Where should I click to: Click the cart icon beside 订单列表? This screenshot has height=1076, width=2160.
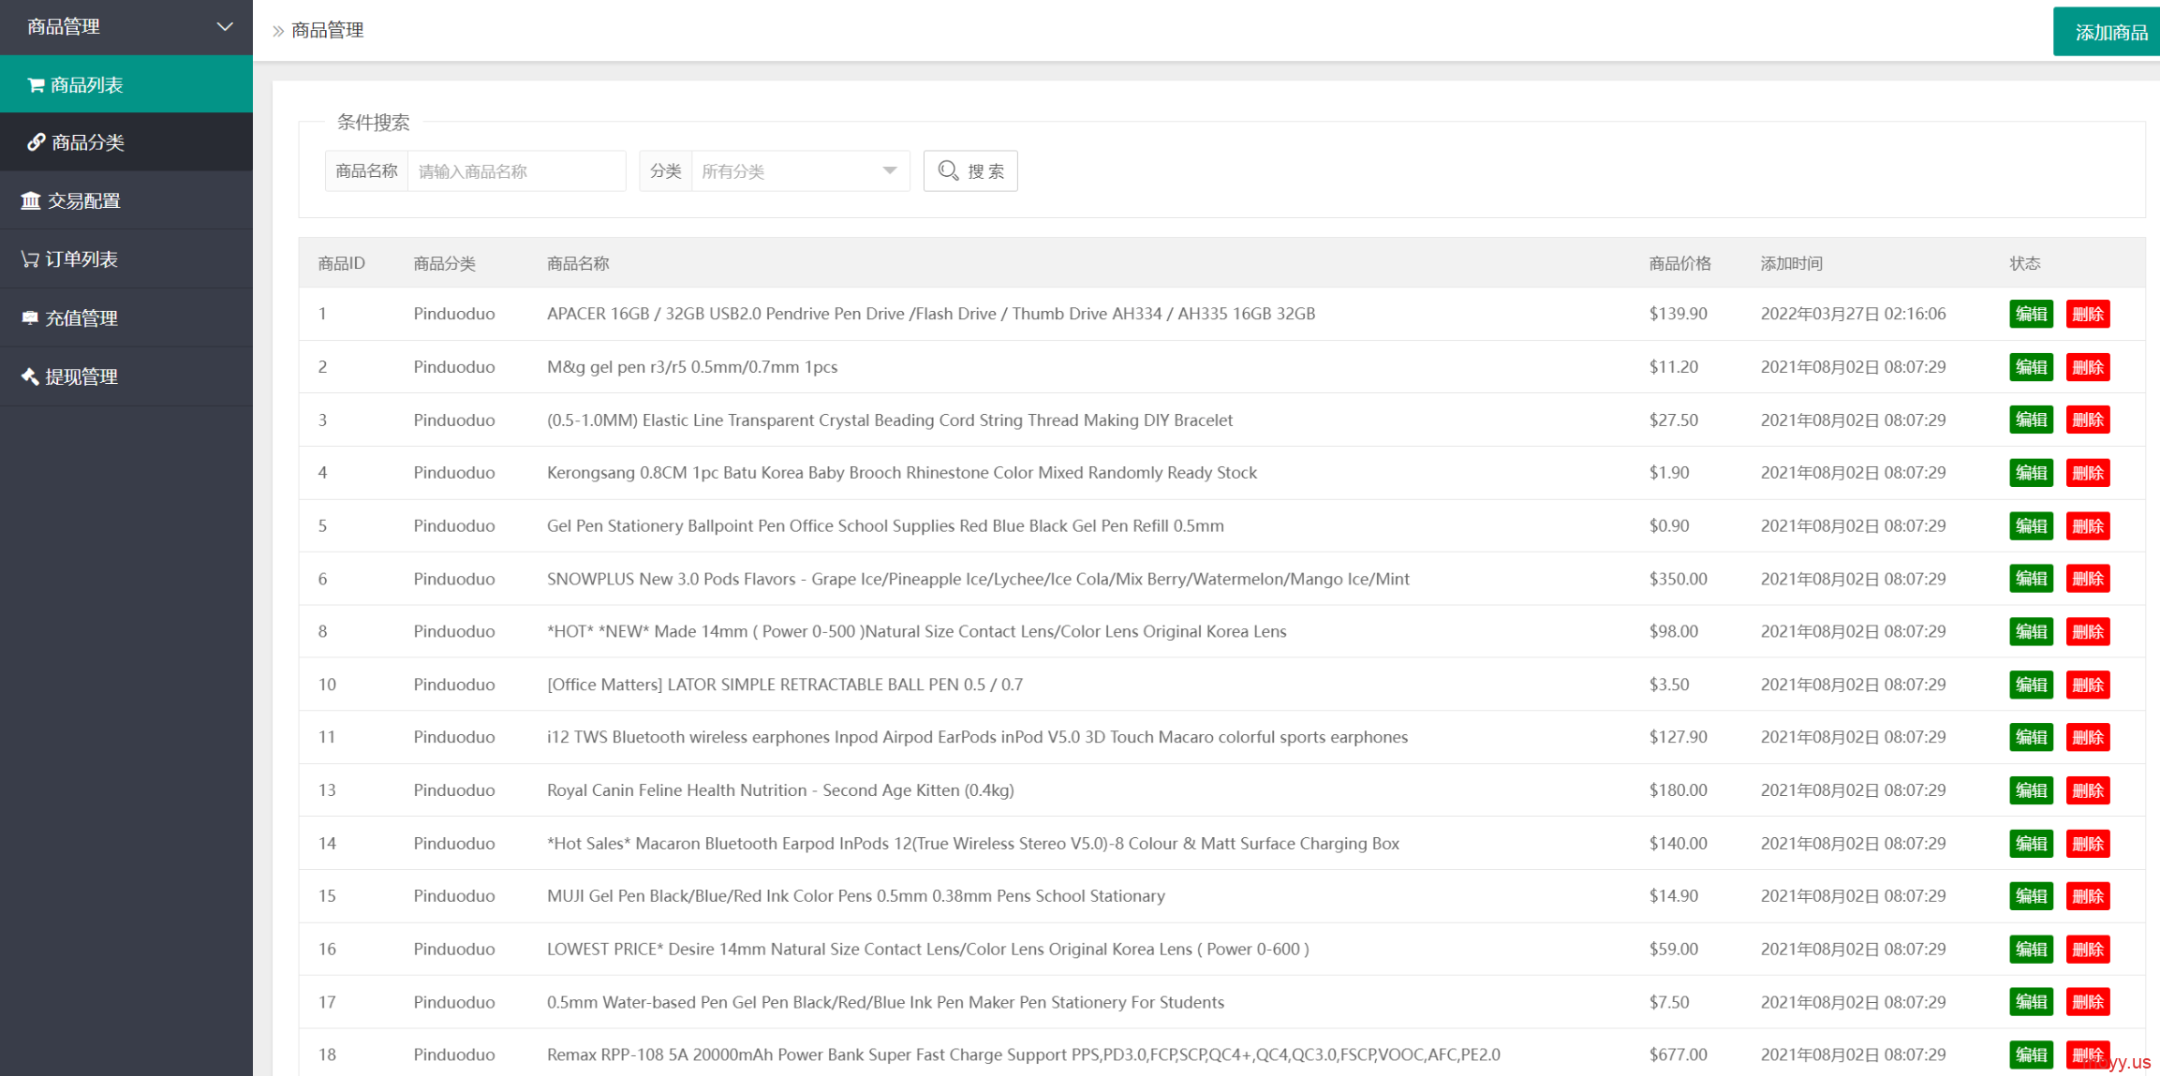click(x=30, y=259)
